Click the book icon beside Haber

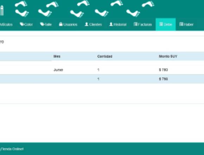point(181,24)
